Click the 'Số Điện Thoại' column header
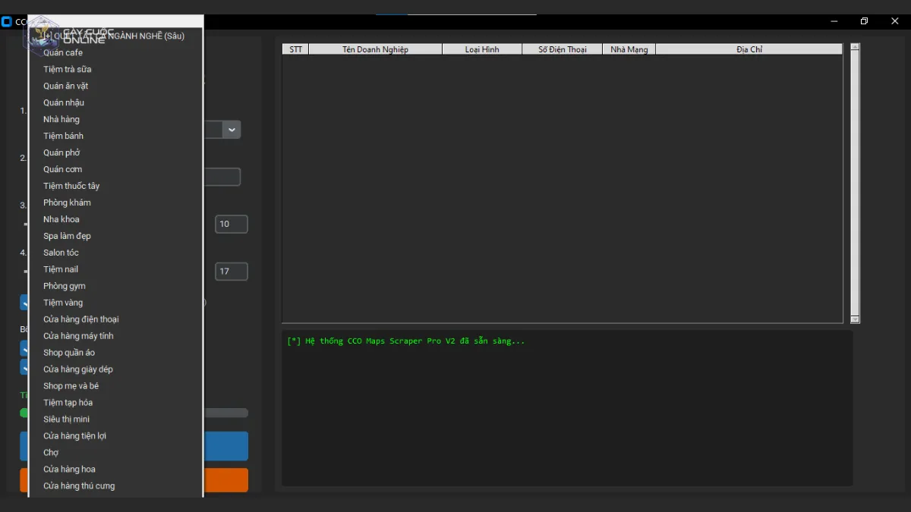The width and height of the screenshot is (911, 512). click(x=563, y=49)
